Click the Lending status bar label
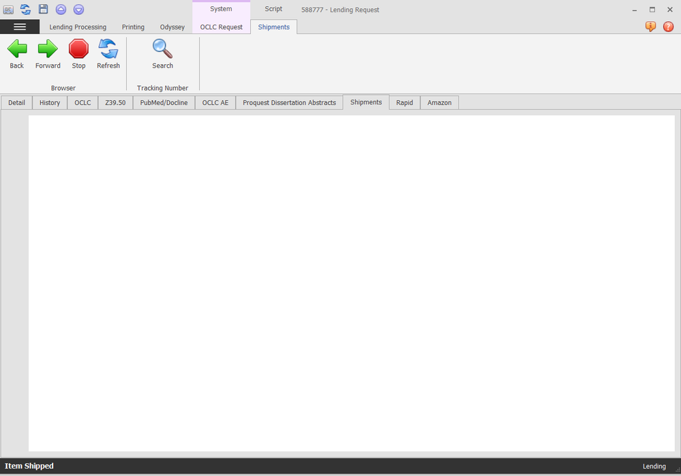Screen dimensions: 681x476 pos(654,466)
